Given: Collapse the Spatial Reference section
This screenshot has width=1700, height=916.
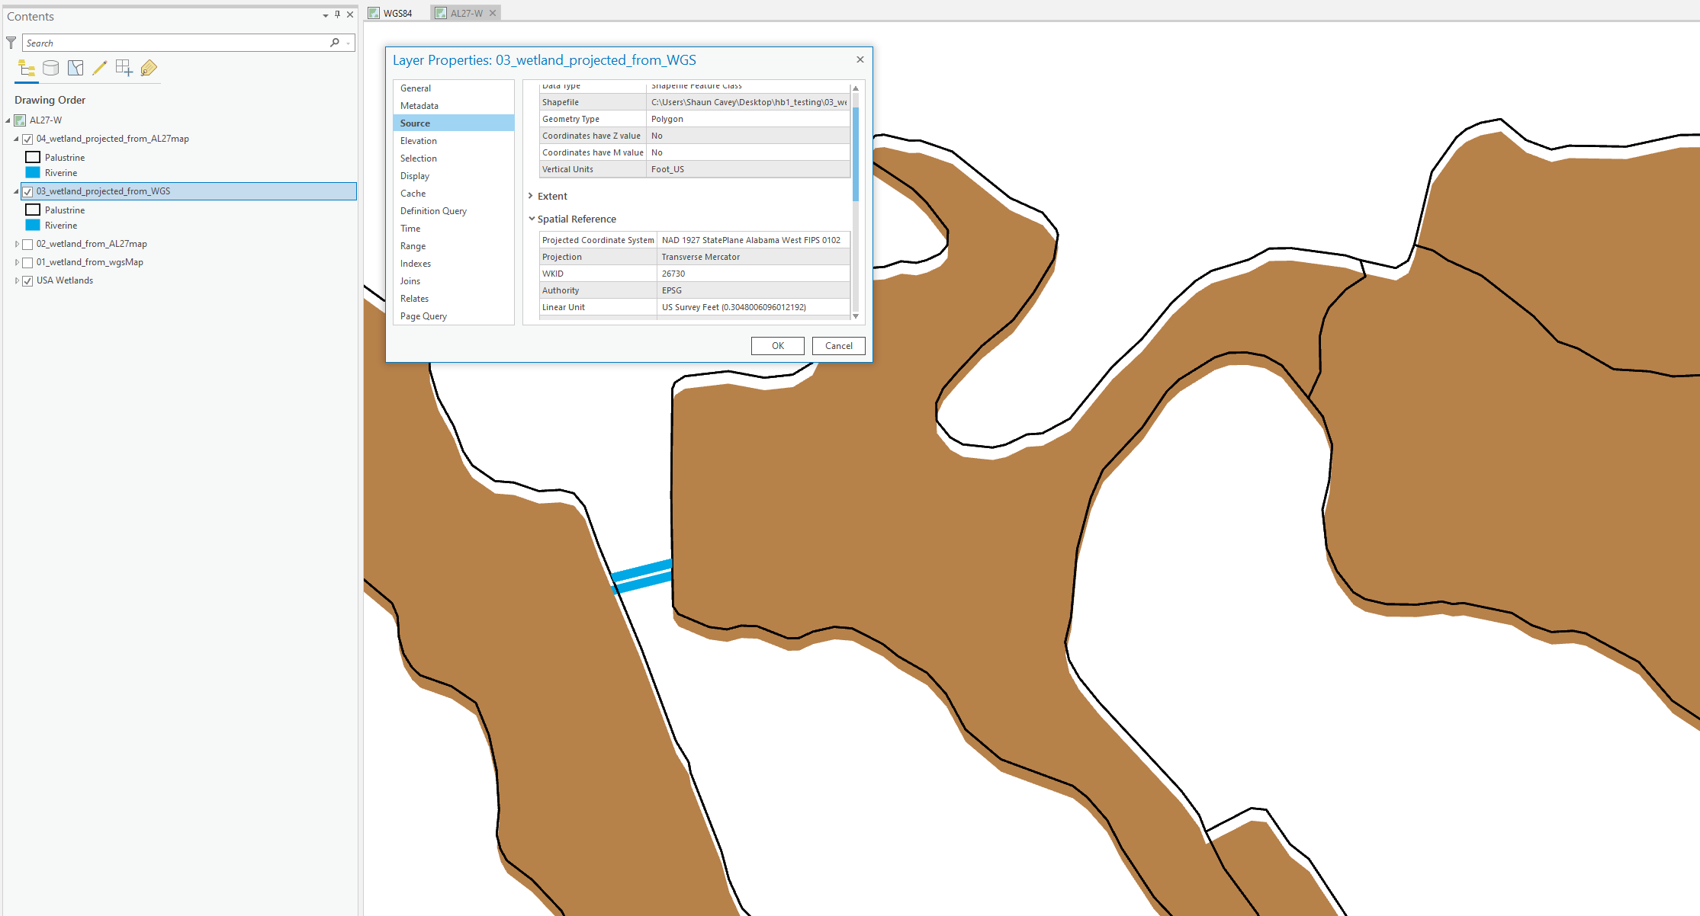Looking at the screenshot, I should click(532, 219).
